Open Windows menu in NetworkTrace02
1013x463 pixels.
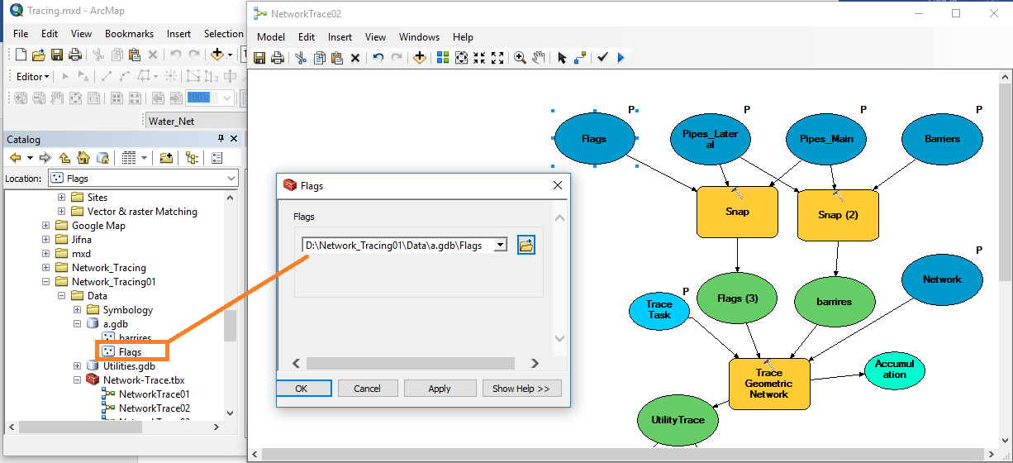[419, 37]
